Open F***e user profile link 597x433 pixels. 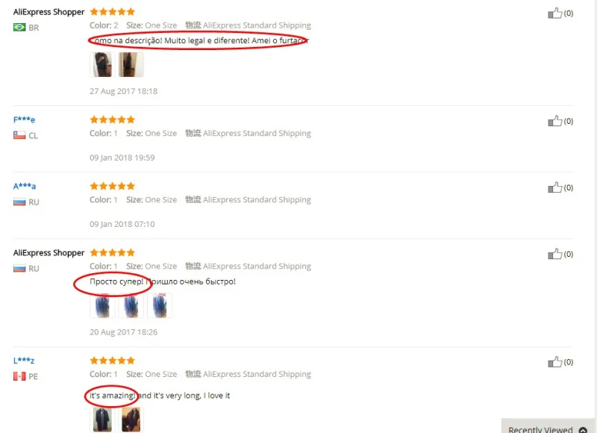click(24, 119)
